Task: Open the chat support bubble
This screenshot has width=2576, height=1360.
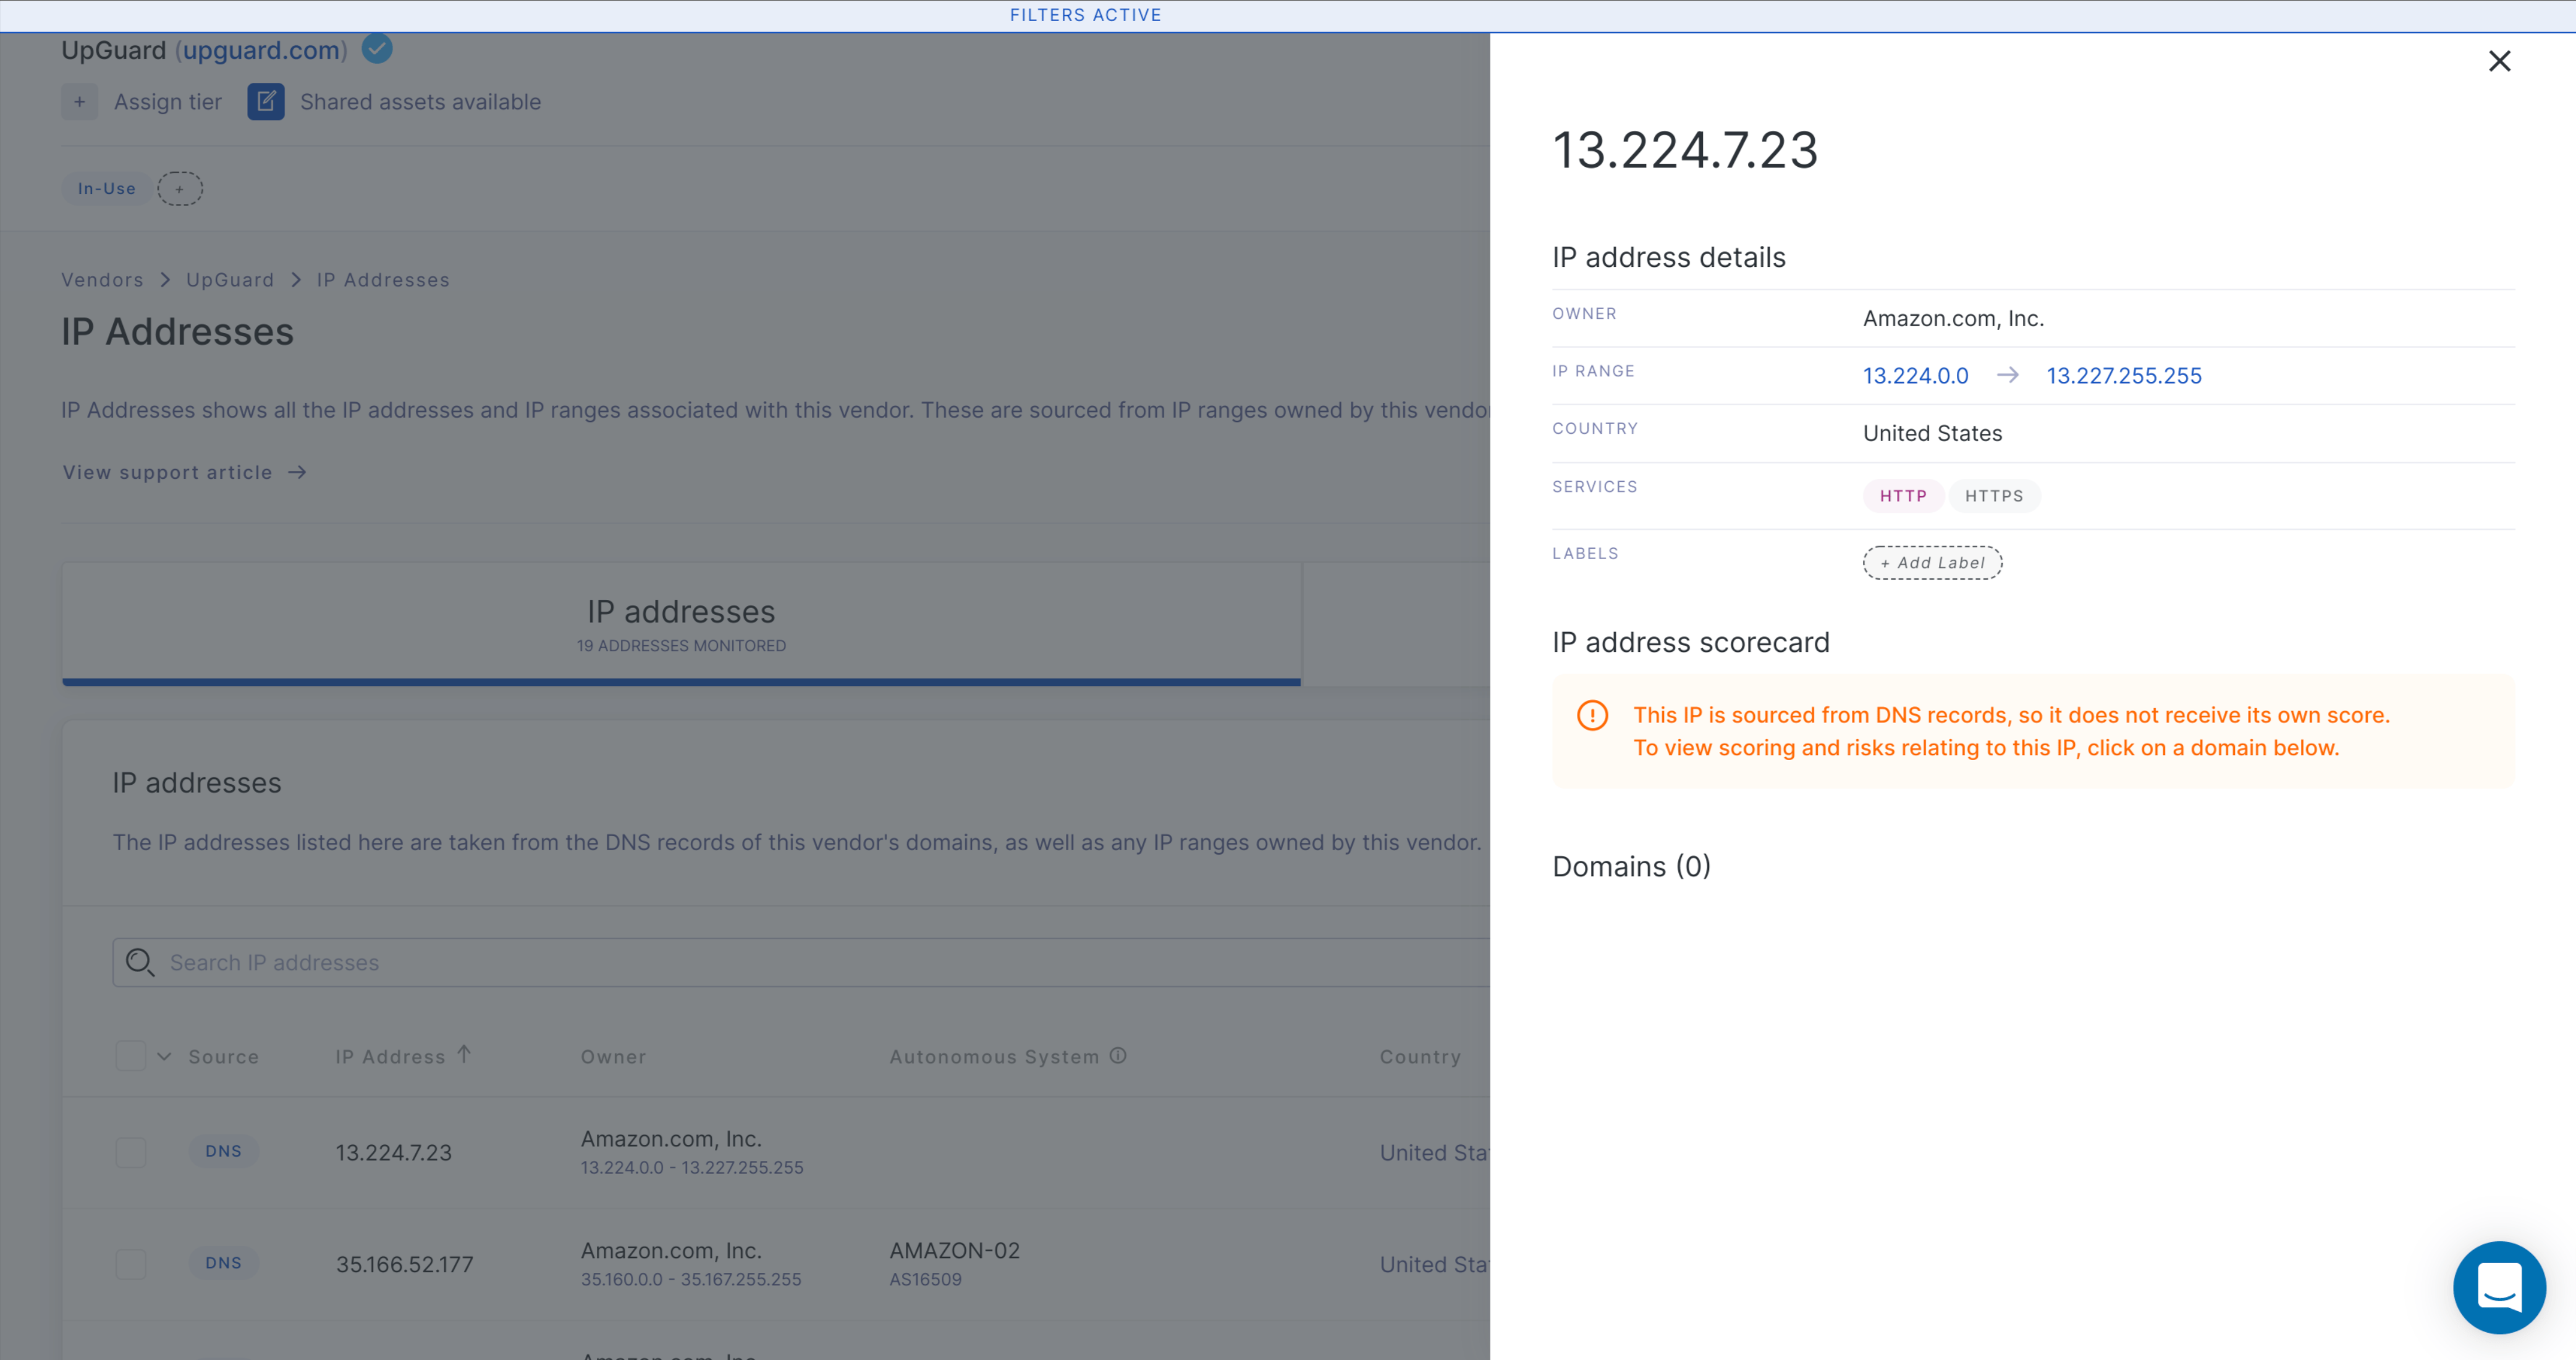Action: pos(2499,1287)
